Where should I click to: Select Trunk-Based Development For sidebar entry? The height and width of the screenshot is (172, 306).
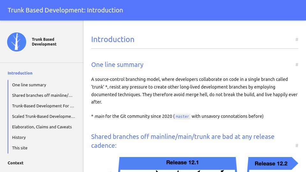pos(43,106)
